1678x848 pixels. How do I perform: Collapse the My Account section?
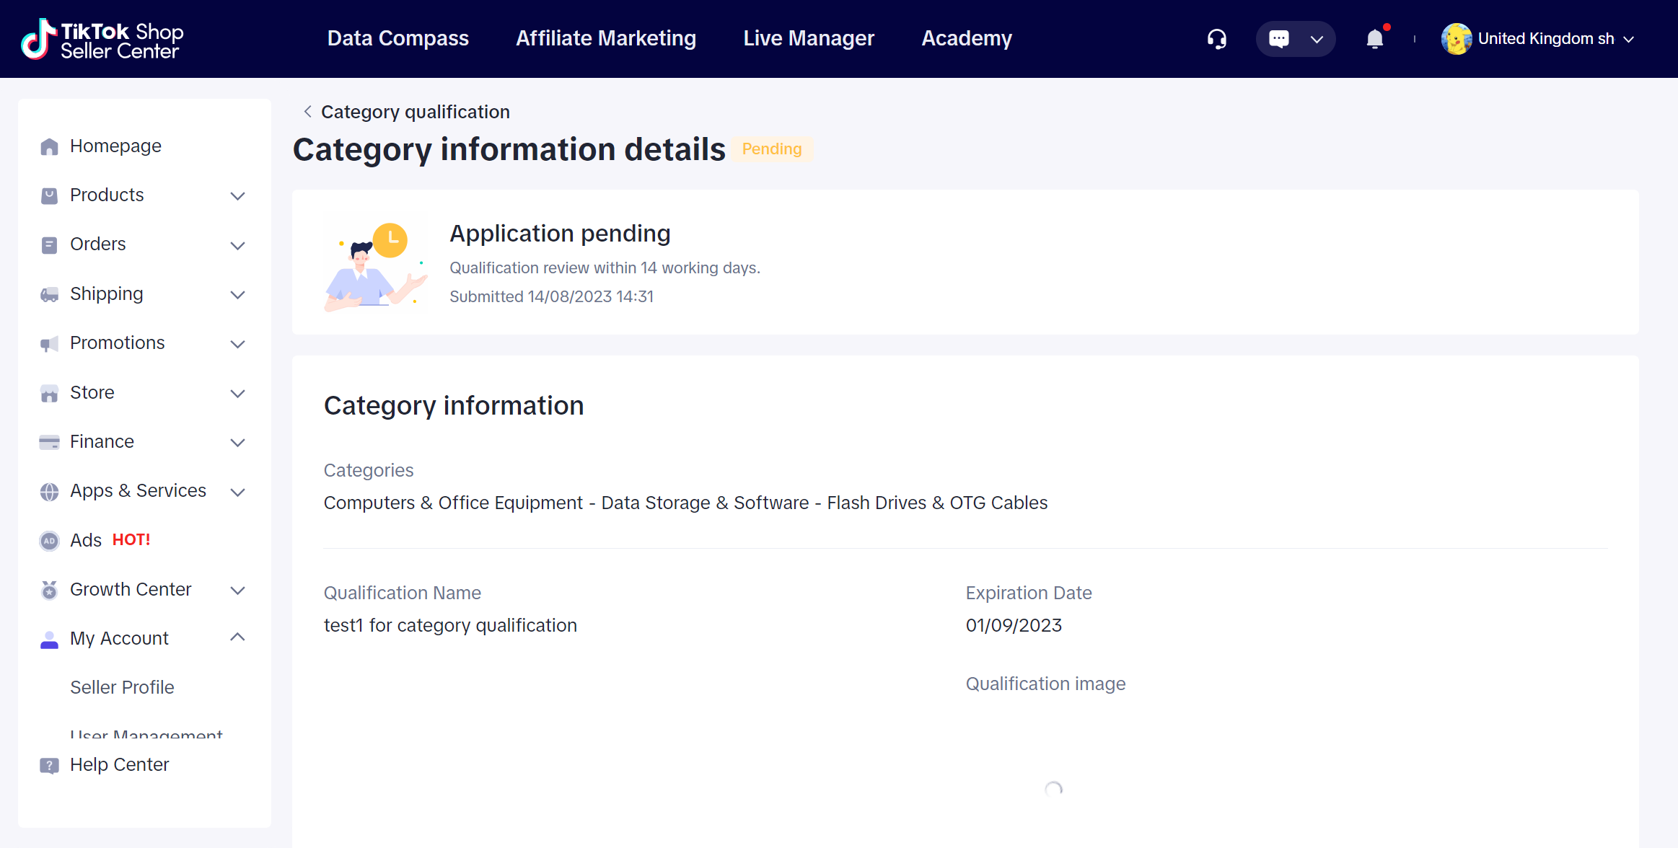pyautogui.click(x=237, y=637)
